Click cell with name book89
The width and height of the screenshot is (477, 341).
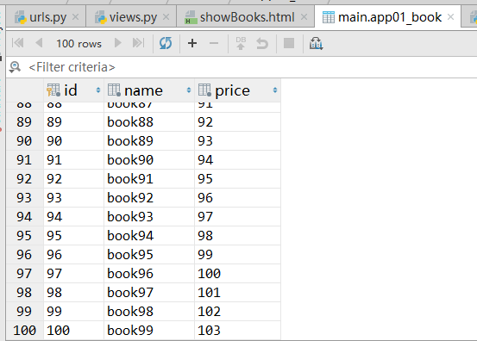coord(149,141)
